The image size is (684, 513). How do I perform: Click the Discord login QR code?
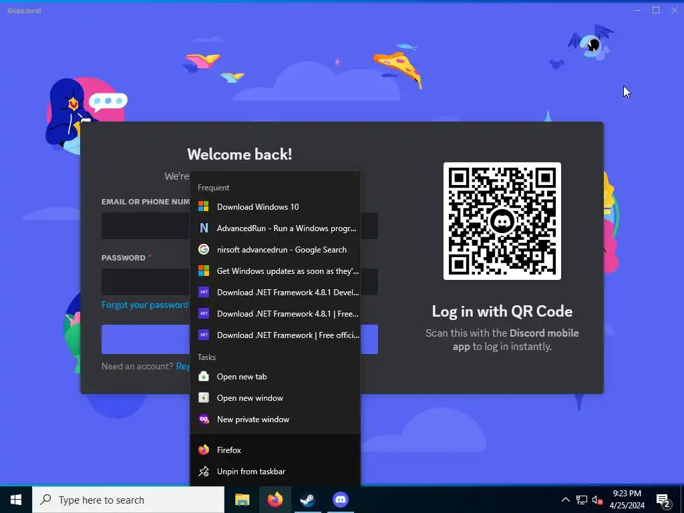502,220
